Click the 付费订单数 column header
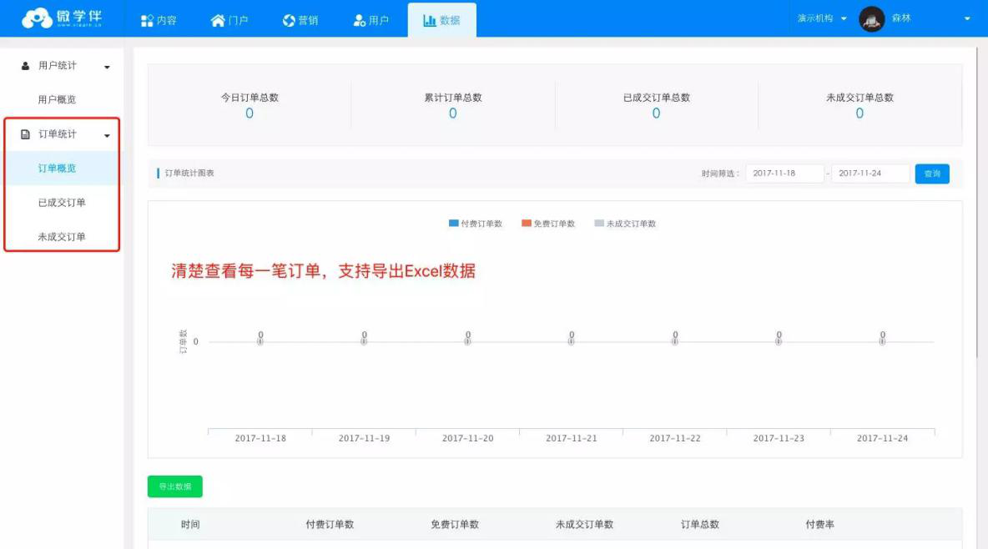 click(330, 525)
